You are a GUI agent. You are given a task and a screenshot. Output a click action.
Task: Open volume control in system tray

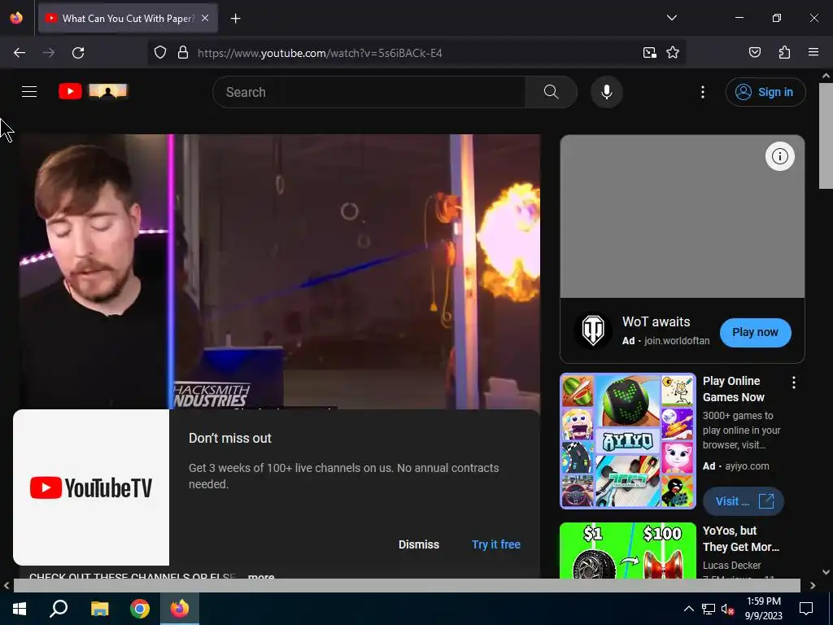pyautogui.click(x=727, y=609)
